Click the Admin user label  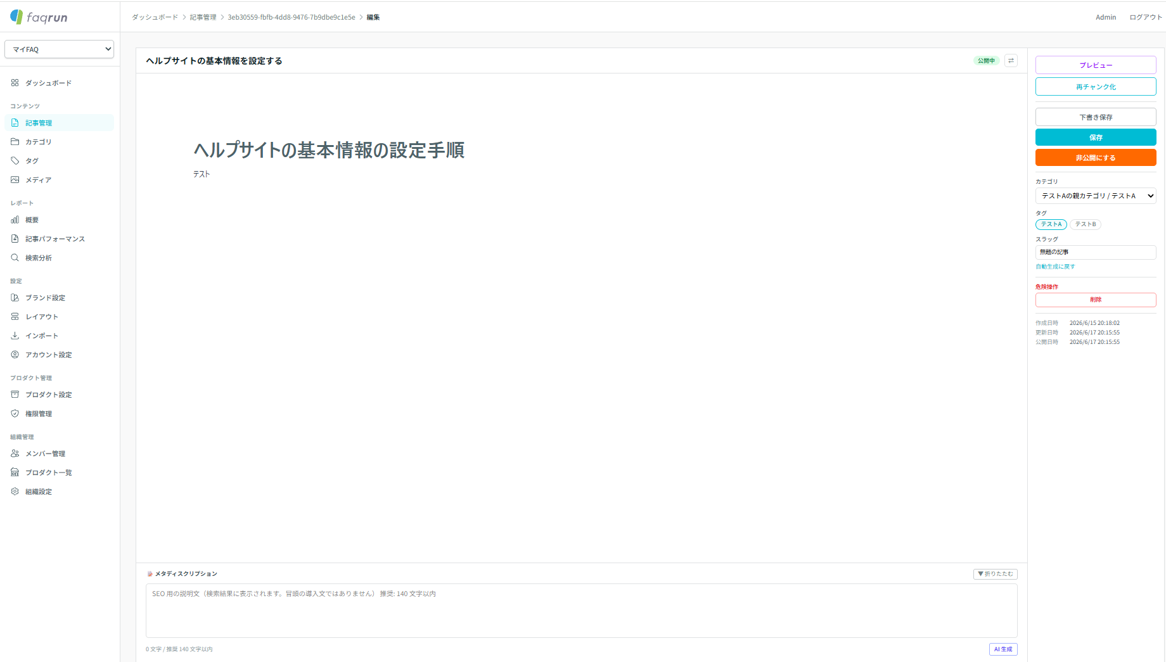1106,17
